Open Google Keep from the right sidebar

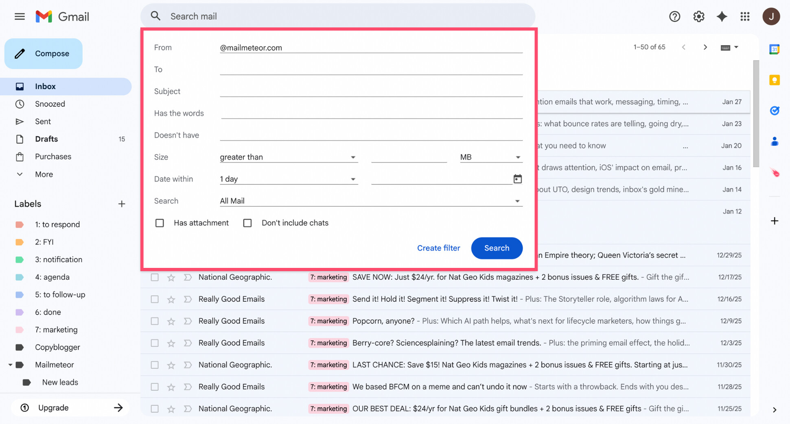point(775,80)
